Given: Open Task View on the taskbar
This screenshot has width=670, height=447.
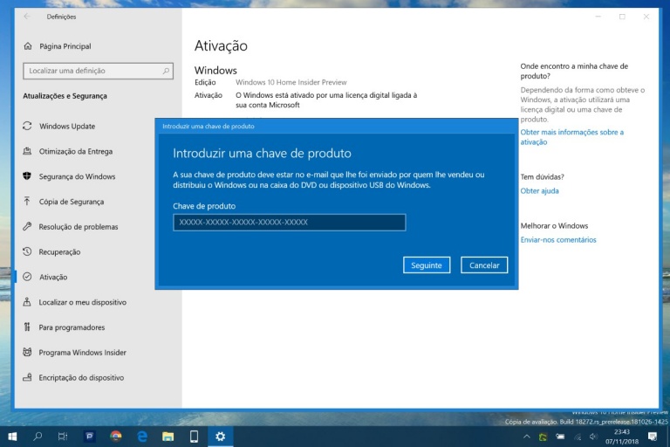Looking at the screenshot, I should tap(63, 437).
